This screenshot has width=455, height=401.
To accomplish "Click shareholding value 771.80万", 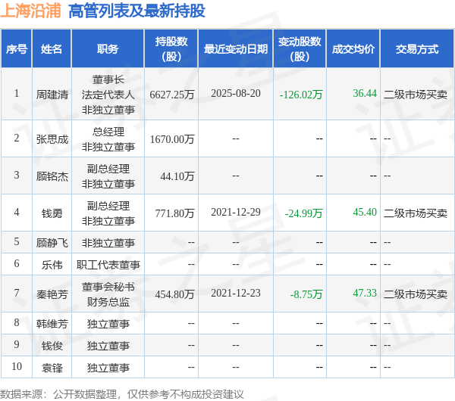I will (x=174, y=213).
